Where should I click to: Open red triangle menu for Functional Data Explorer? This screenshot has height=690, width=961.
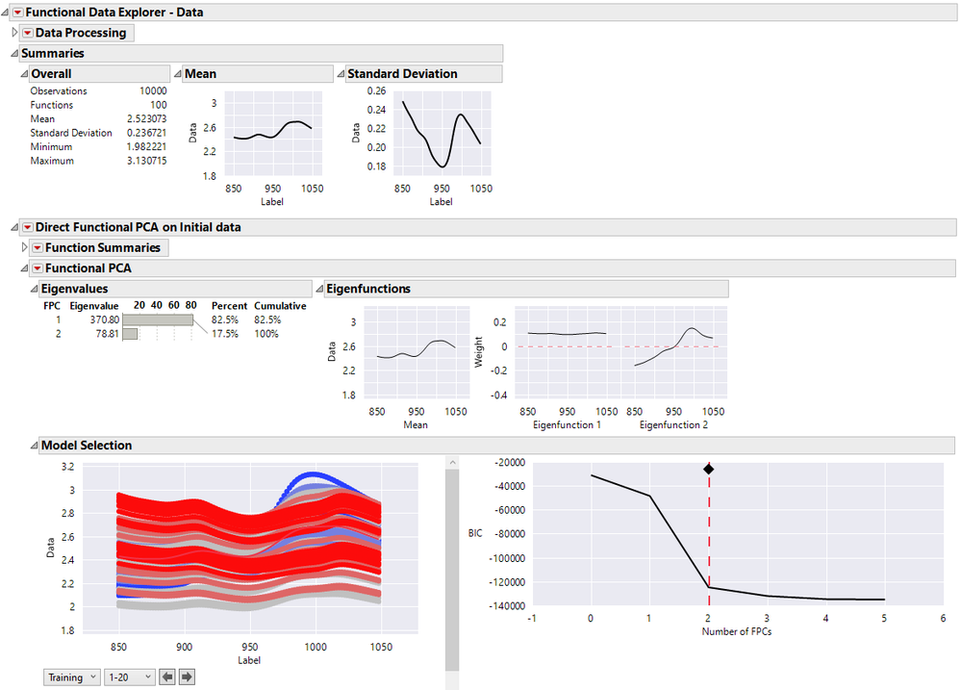click(x=17, y=13)
